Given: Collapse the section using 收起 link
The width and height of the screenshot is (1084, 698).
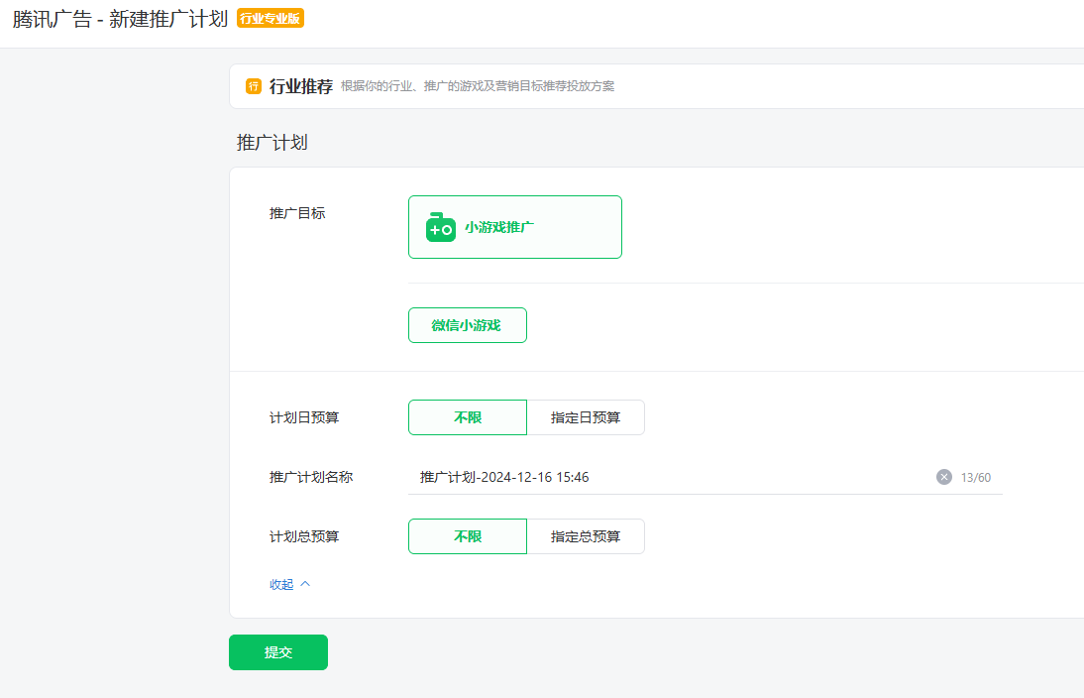Looking at the screenshot, I should 281,585.
